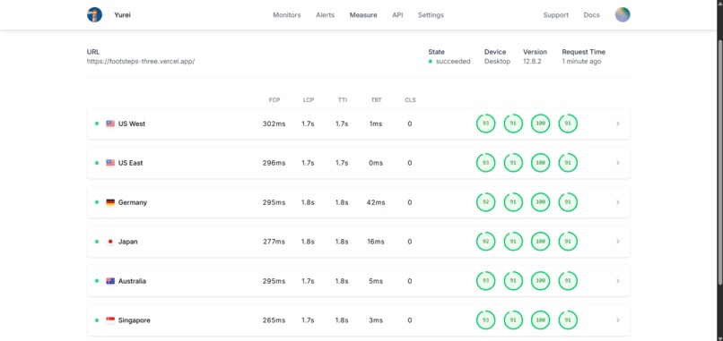Click the 93 score gauge in US East row
This screenshot has width=723, height=341.
pos(485,163)
